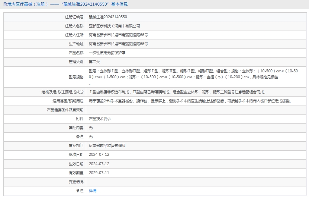Click the 变更情况 row label
This screenshot has height=198, width=309.
click(76, 182)
